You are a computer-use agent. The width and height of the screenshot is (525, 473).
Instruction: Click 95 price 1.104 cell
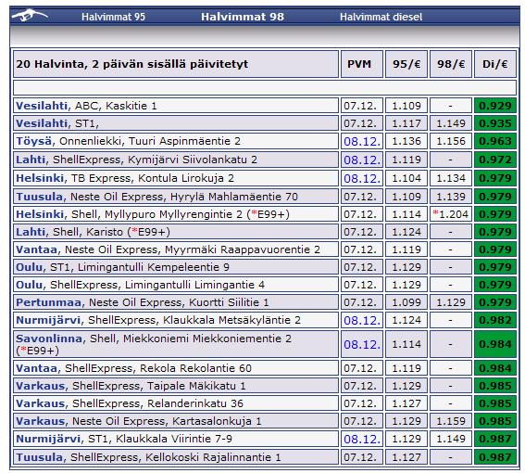[406, 178]
